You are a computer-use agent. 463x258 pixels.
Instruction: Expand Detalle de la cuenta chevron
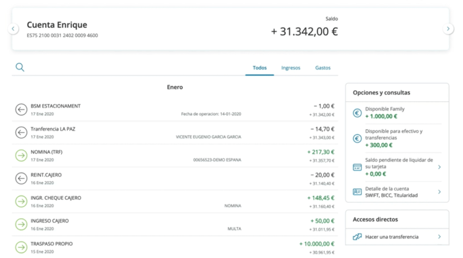439,192
